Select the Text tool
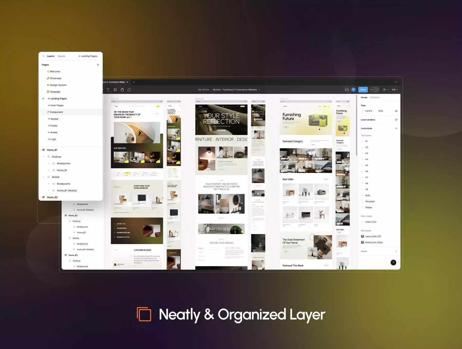This screenshot has width=462, height=349. pyautogui.click(x=108, y=90)
